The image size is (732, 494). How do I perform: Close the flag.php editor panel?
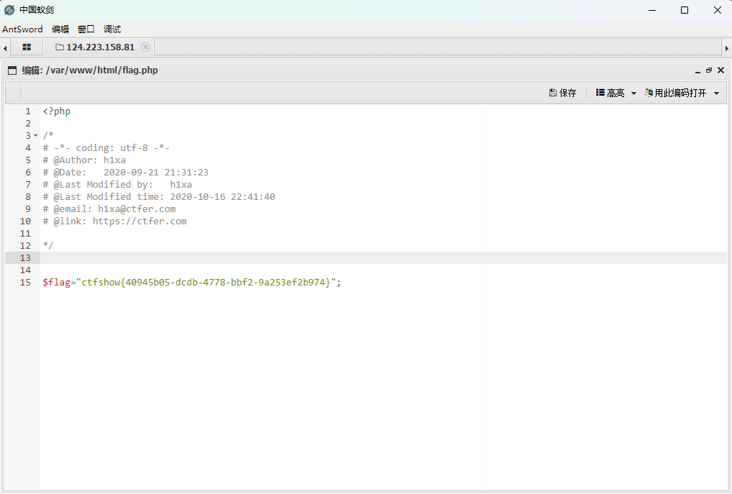click(x=720, y=70)
